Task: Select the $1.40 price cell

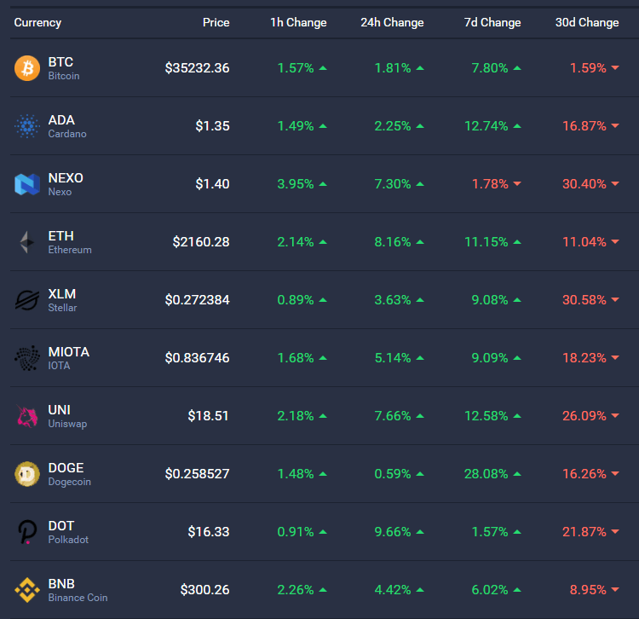Action: pos(212,184)
